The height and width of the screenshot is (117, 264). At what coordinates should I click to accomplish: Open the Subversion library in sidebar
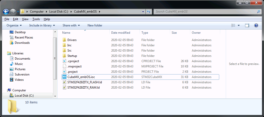tap(22, 74)
